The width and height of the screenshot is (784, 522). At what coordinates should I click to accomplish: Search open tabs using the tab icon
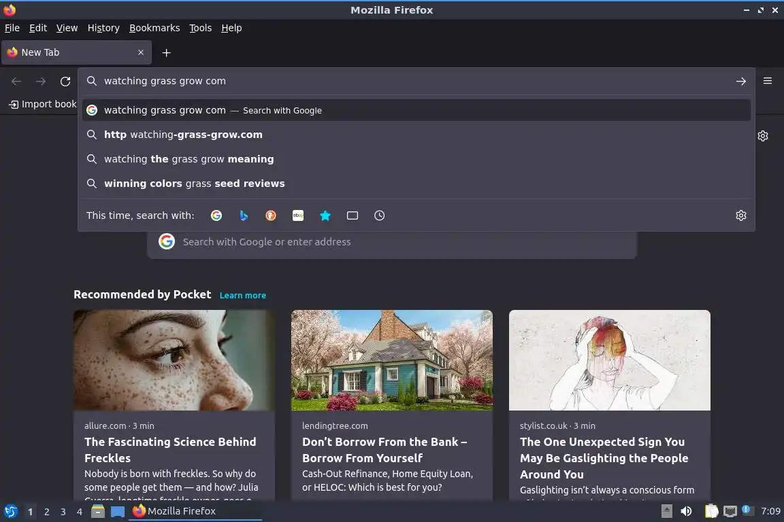click(353, 215)
